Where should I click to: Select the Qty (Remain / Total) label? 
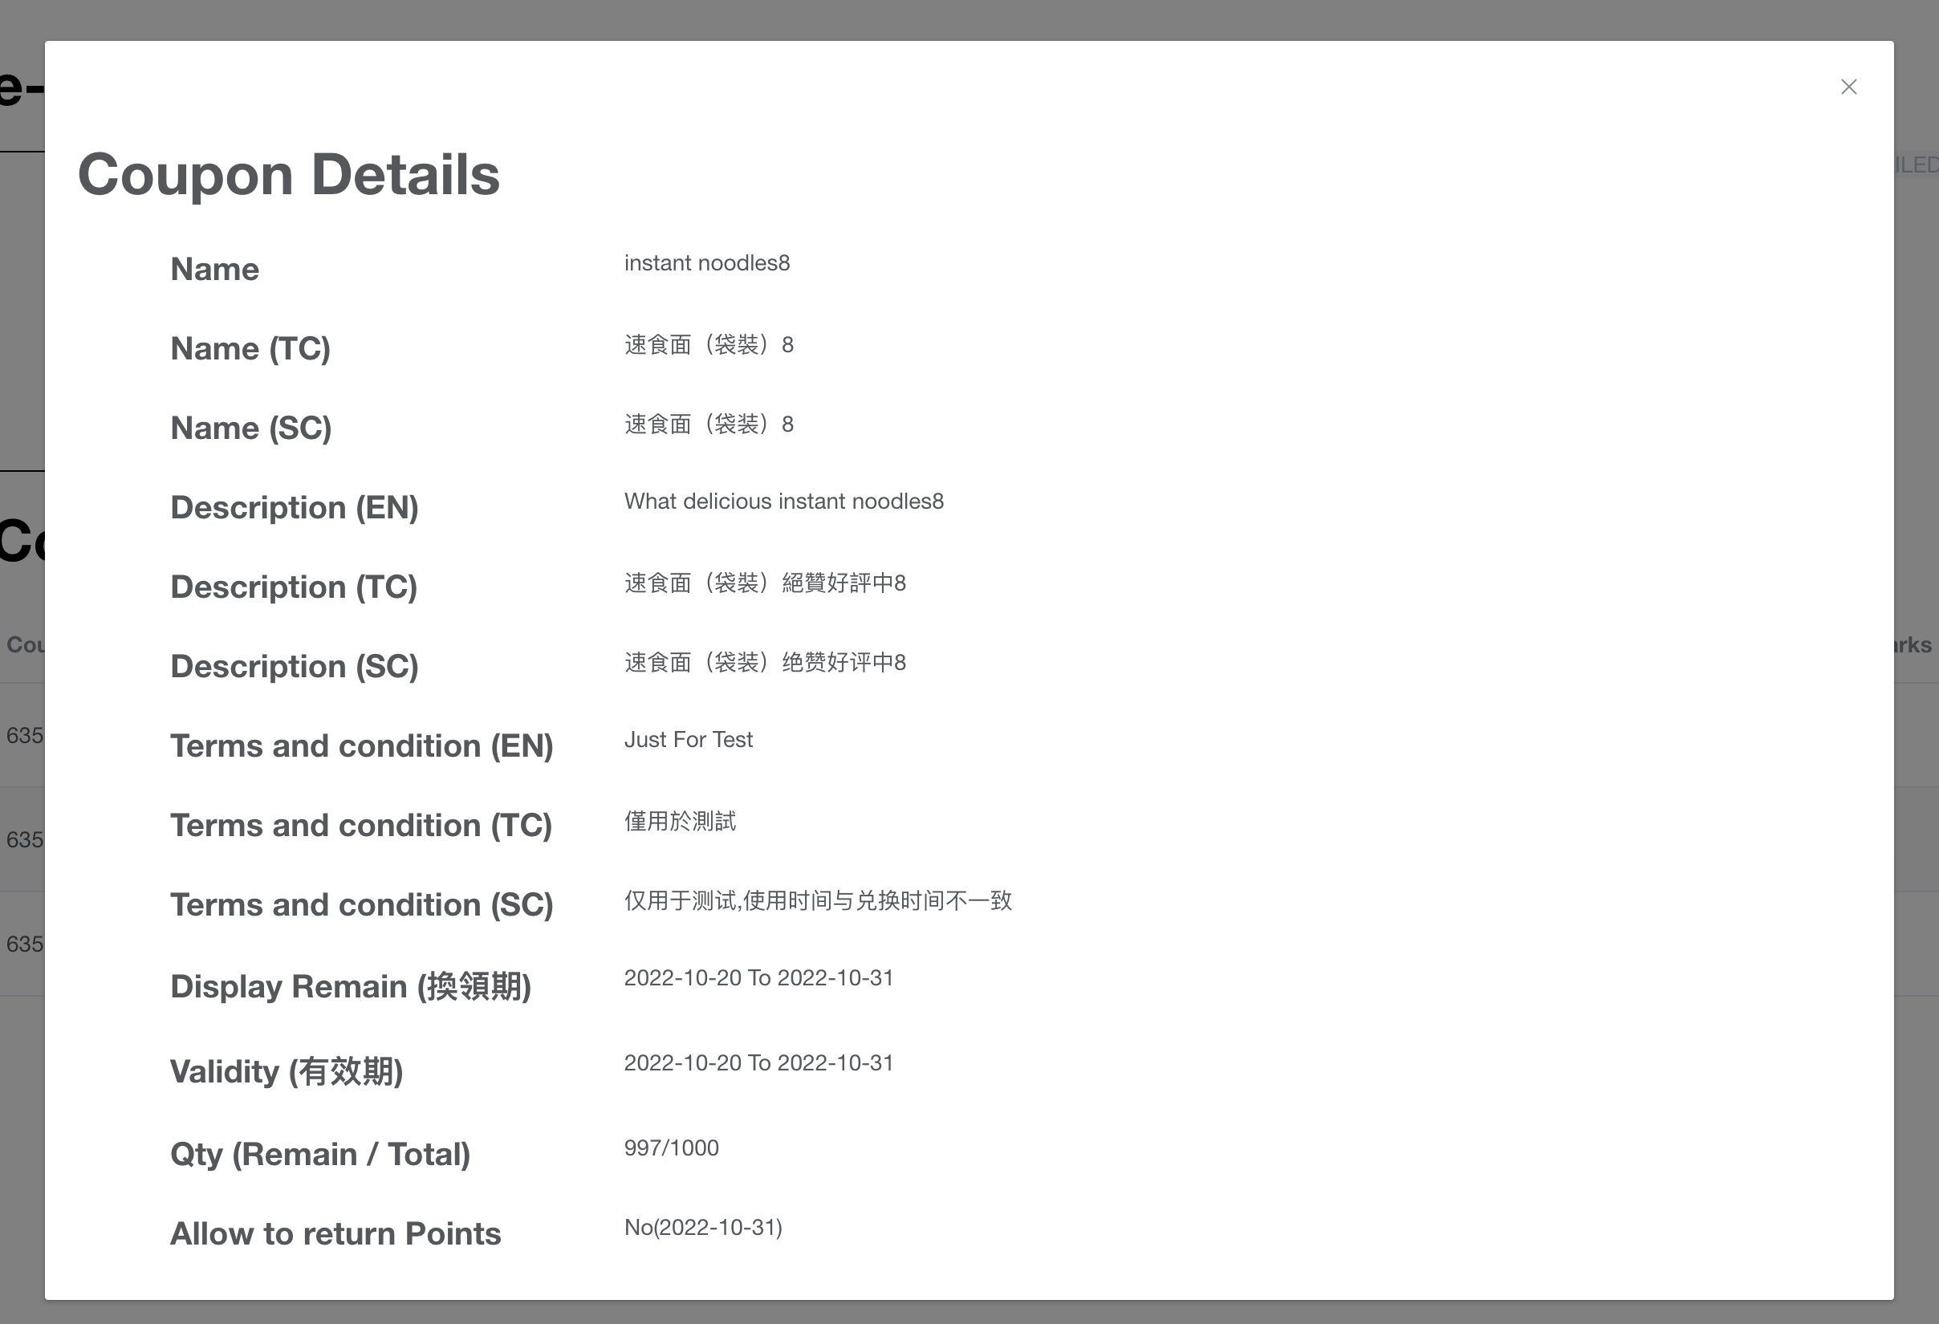[320, 1155]
